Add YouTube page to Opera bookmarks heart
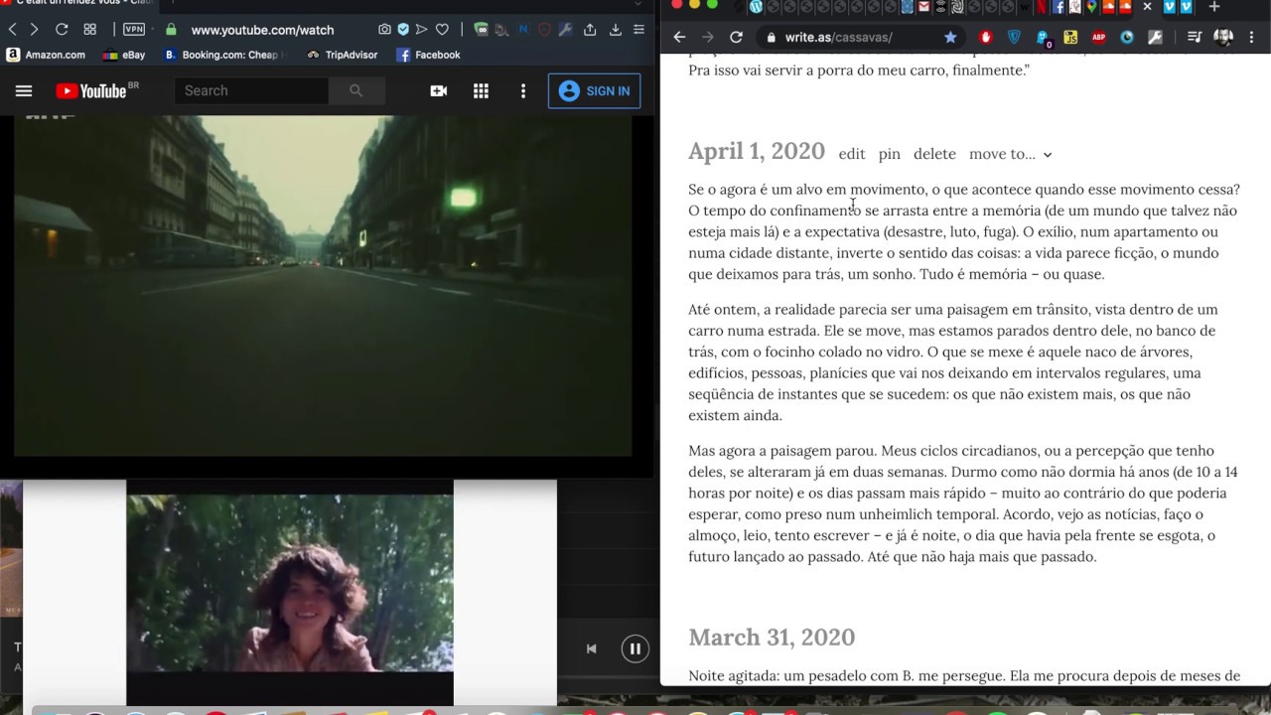This screenshot has width=1271, height=715. 442,30
